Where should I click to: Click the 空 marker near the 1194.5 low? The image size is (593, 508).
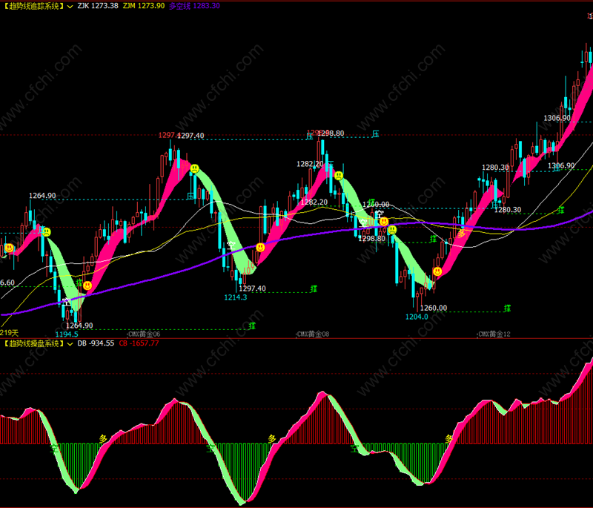point(66,303)
